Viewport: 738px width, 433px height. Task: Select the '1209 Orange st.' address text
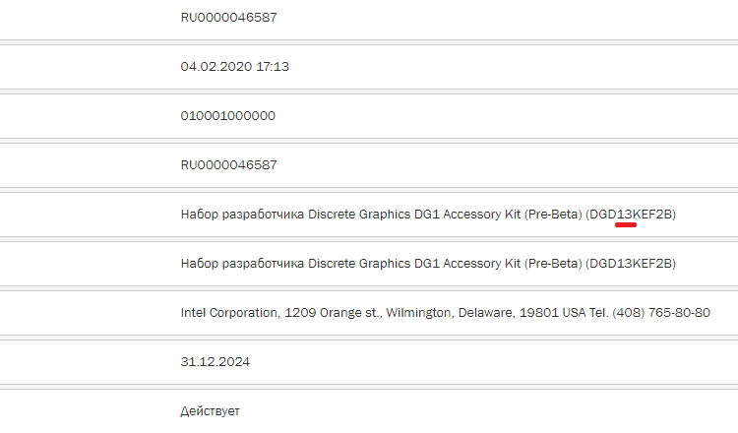pyautogui.click(x=334, y=313)
